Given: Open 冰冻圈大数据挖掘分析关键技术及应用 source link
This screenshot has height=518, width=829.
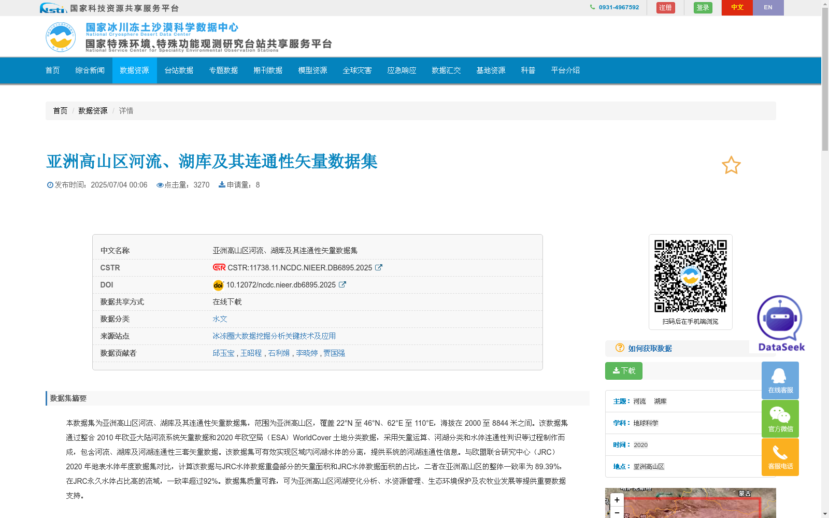Looking at the screenshot, I should pyautogui.click(x=274, y=336).
